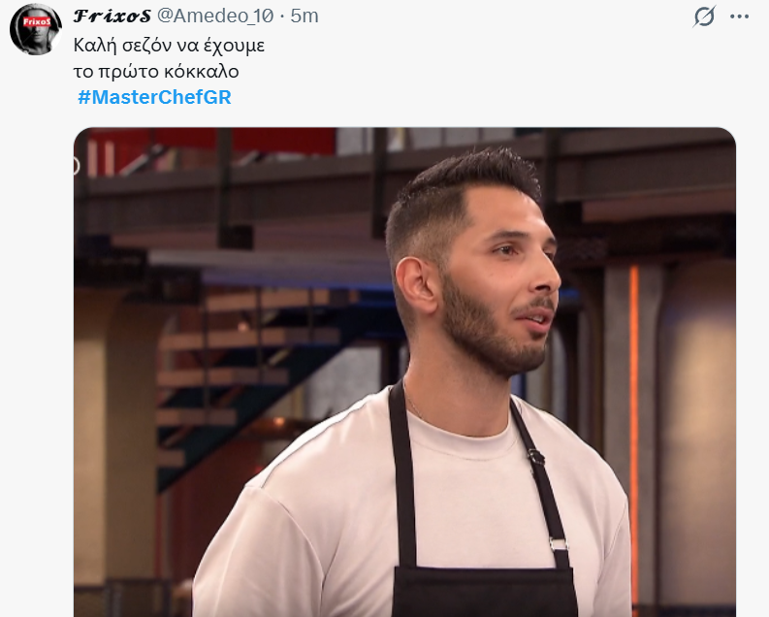Click the black apron bib in the photo
The width and height of the screenshot is (769, 617).
coord(483,591)
